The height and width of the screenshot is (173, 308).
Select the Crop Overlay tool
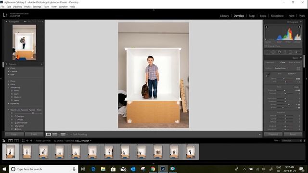point(268,52)
